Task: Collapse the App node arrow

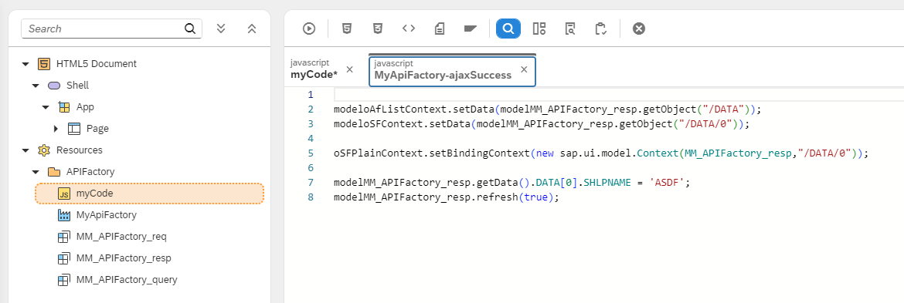Action: point(46,107)
